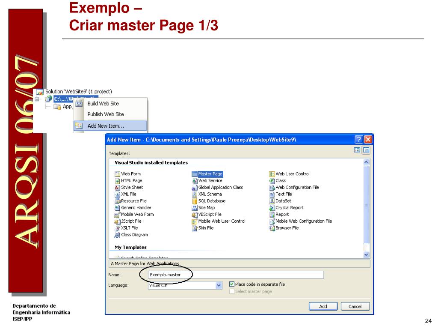Select the Mobile Web Configuration File icon
Viewport: 438px width, 329px height.
click(272, 221)
